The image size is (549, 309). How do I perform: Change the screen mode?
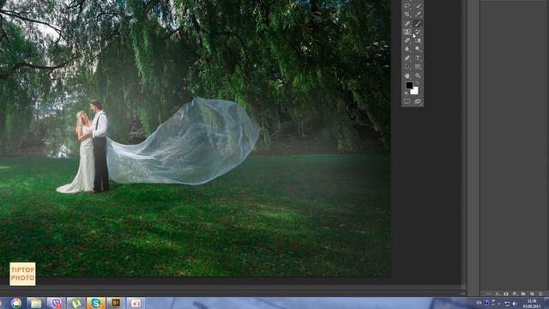(418, 101)
